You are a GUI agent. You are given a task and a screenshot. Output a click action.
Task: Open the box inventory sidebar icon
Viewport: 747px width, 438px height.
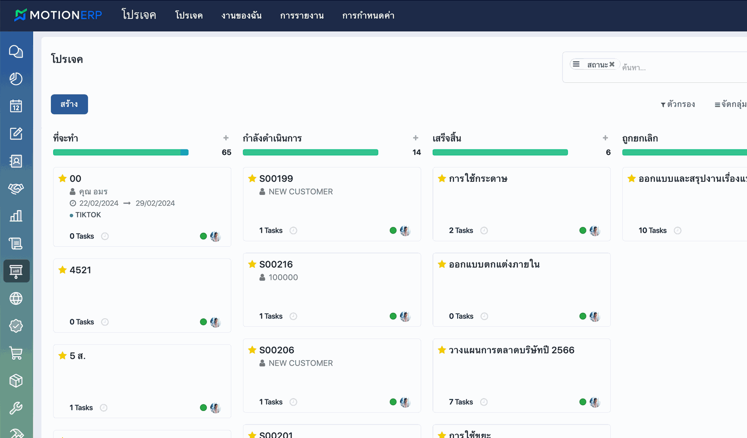(16, 381)
